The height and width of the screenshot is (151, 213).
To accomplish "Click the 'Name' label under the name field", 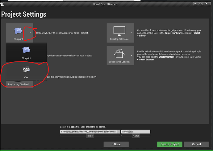I will pos(136,136).
